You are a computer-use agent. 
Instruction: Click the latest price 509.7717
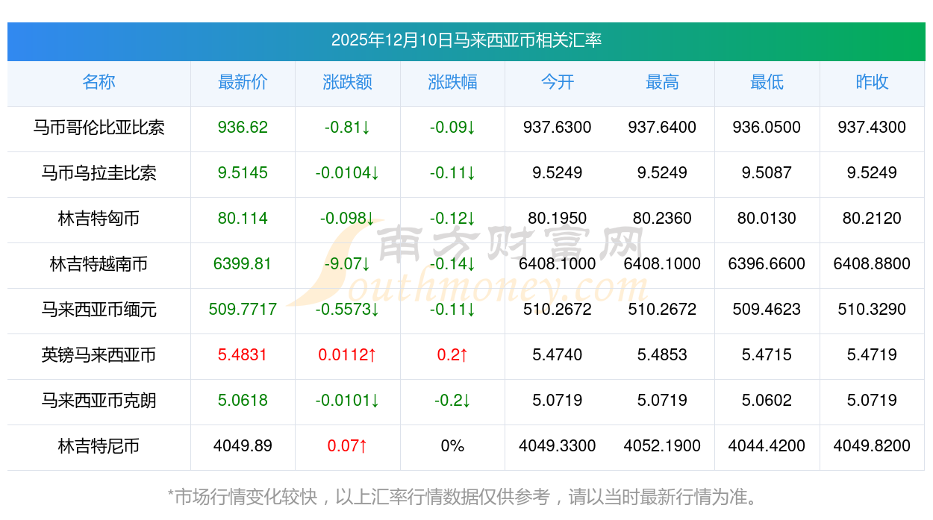[x=243, y=310]
